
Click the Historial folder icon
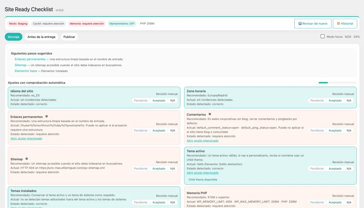[x=338, y=24]
